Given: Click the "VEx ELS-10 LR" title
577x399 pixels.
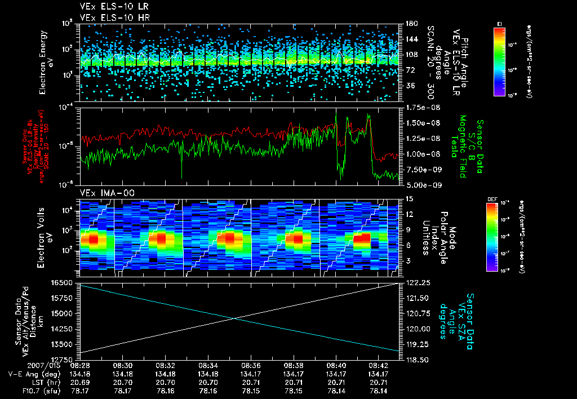Looking at the screenshot, I should point(114,6).
